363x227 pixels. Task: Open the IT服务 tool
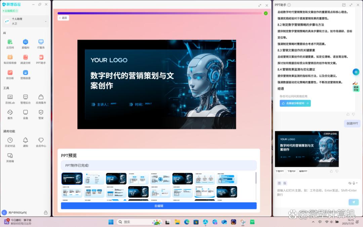click(41, 42)
